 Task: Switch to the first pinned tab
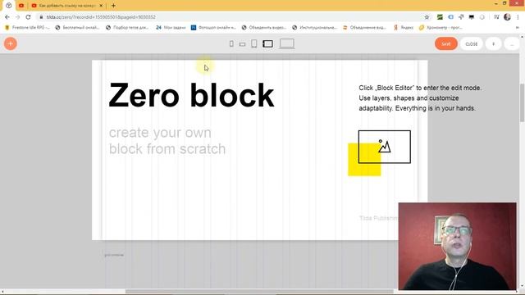tap(9, 6)
